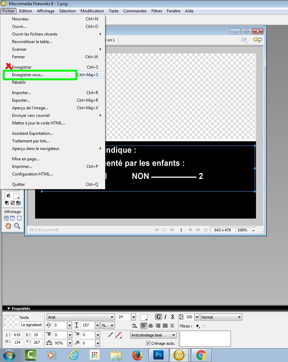Open the Anticrénelage lissé dropdown

point(153,335)
